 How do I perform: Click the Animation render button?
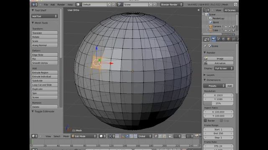[219, 63]
